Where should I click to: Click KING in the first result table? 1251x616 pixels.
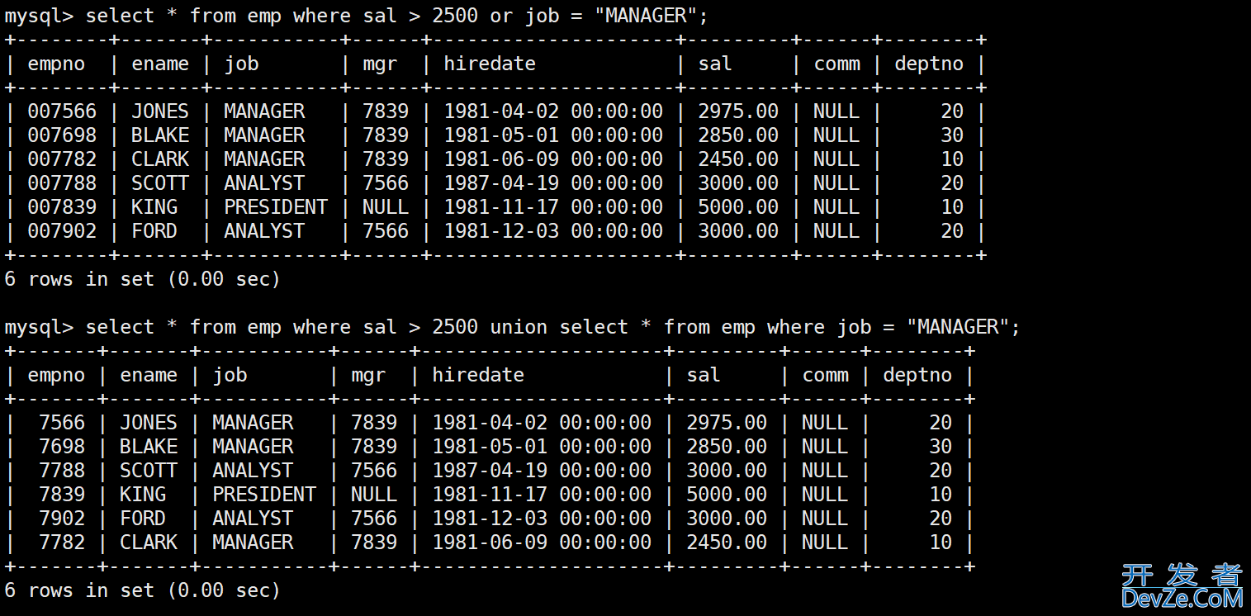click(x=154, y=207)
